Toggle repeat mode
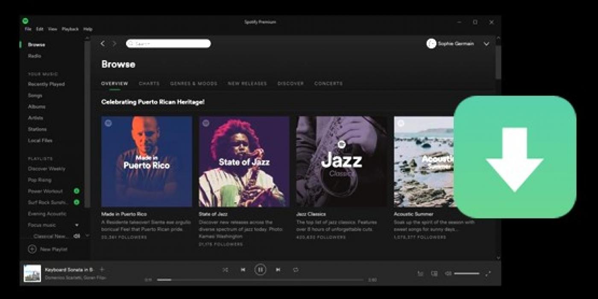Screen dimensions: 598x299 (x=296, y=270)
